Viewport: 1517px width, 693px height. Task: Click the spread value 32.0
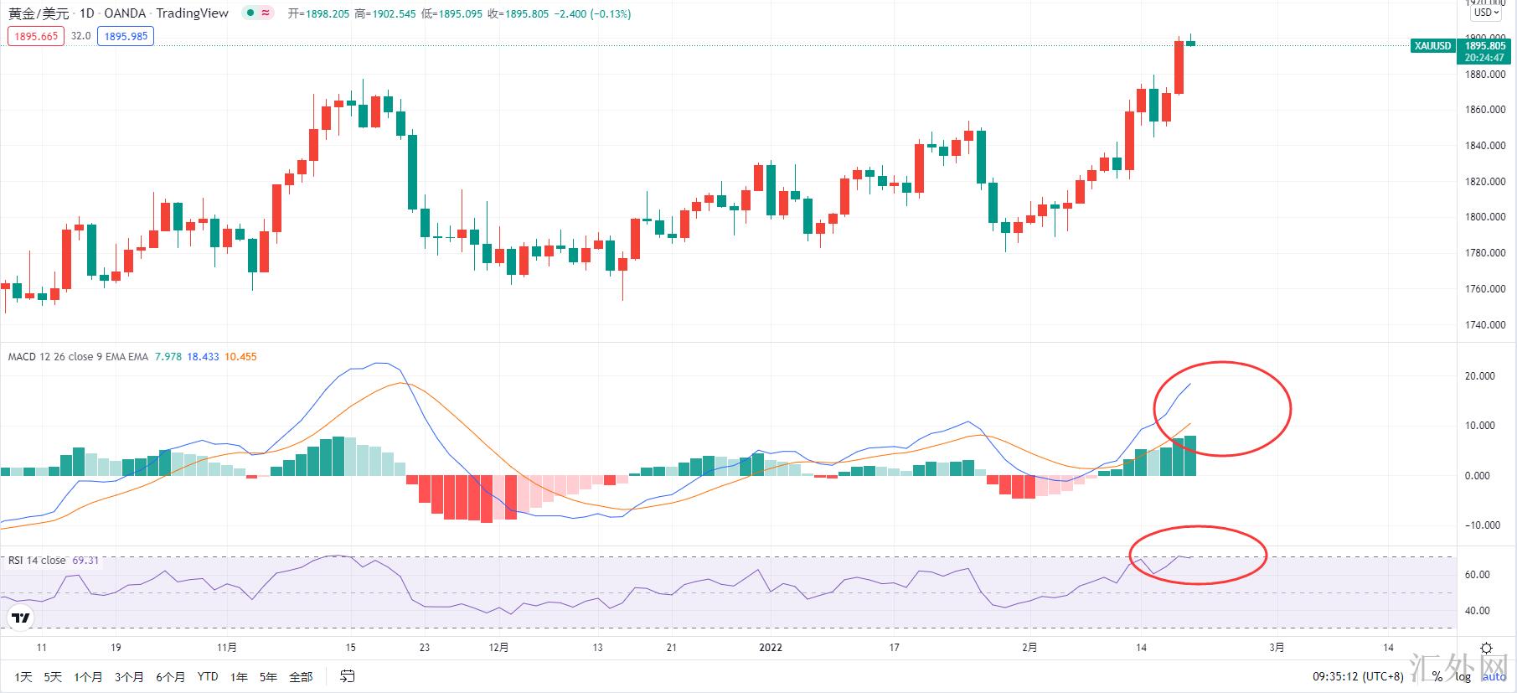(80, 36)
